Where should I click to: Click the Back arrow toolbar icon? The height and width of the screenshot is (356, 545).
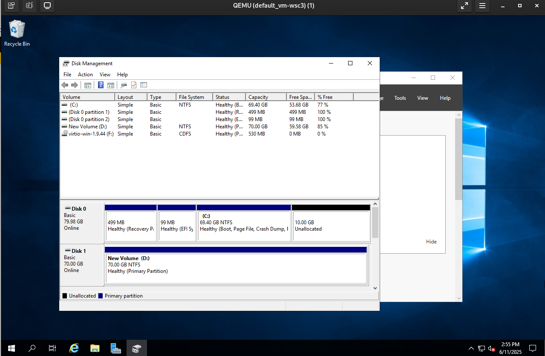[65, 85]
